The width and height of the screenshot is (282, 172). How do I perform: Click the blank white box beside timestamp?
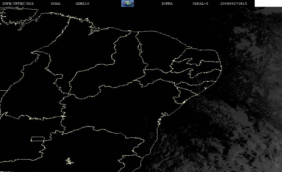click(268, 3)
